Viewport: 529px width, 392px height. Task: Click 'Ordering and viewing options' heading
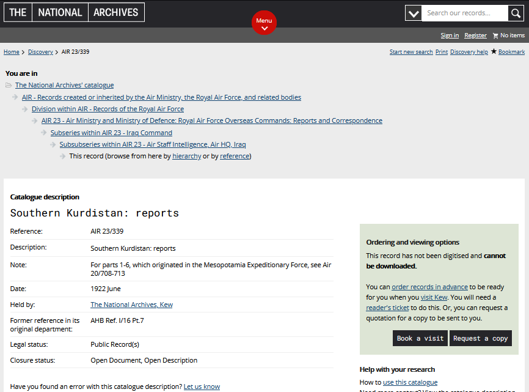tap(412, 242)
